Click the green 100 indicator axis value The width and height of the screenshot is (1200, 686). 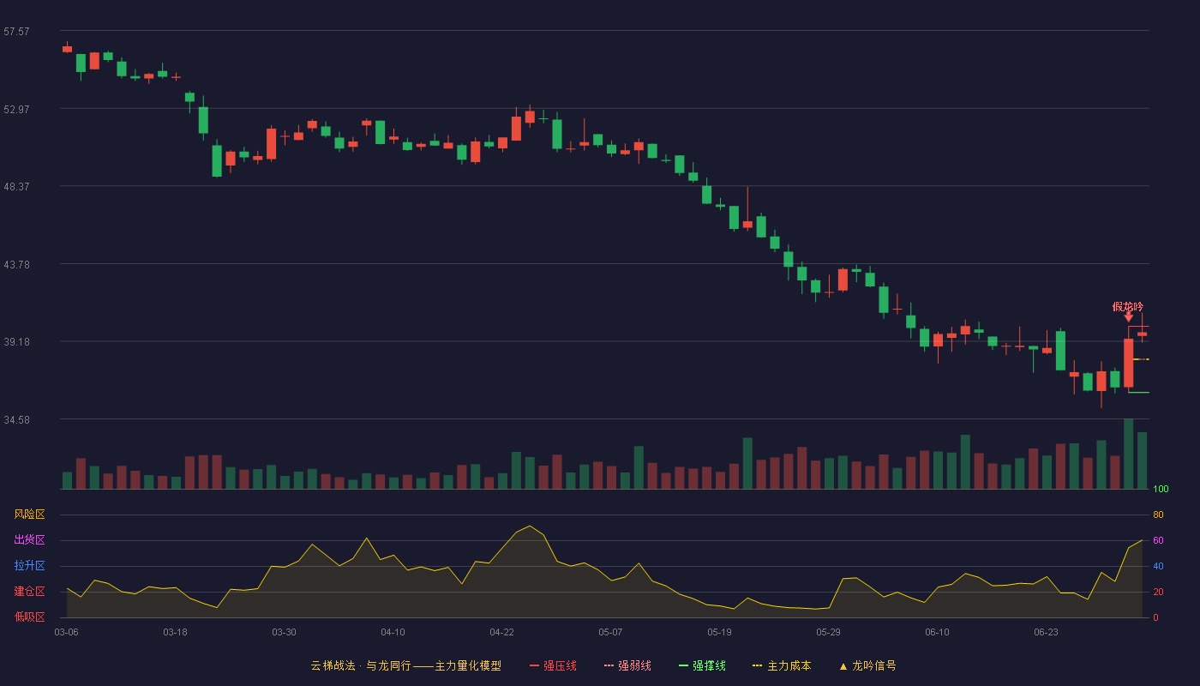[1161, 489]
